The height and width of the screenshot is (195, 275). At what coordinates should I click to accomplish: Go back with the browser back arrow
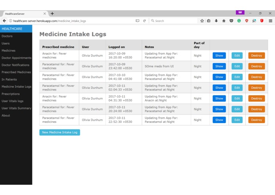pyautogui.click(x=4, y=21)
